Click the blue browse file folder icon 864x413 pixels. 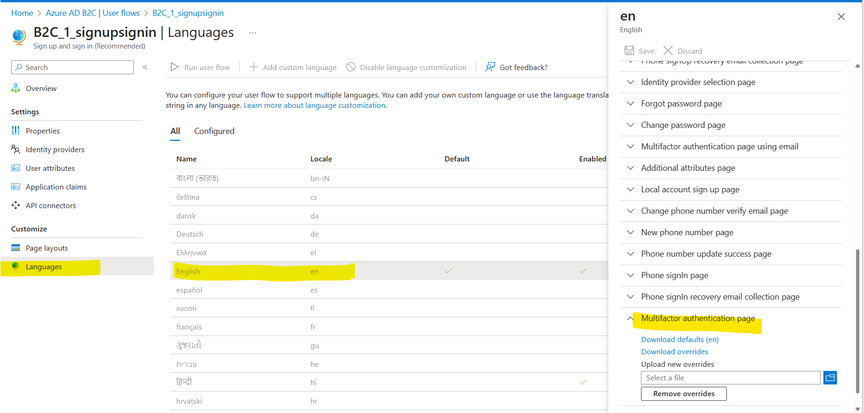(830, 378)
